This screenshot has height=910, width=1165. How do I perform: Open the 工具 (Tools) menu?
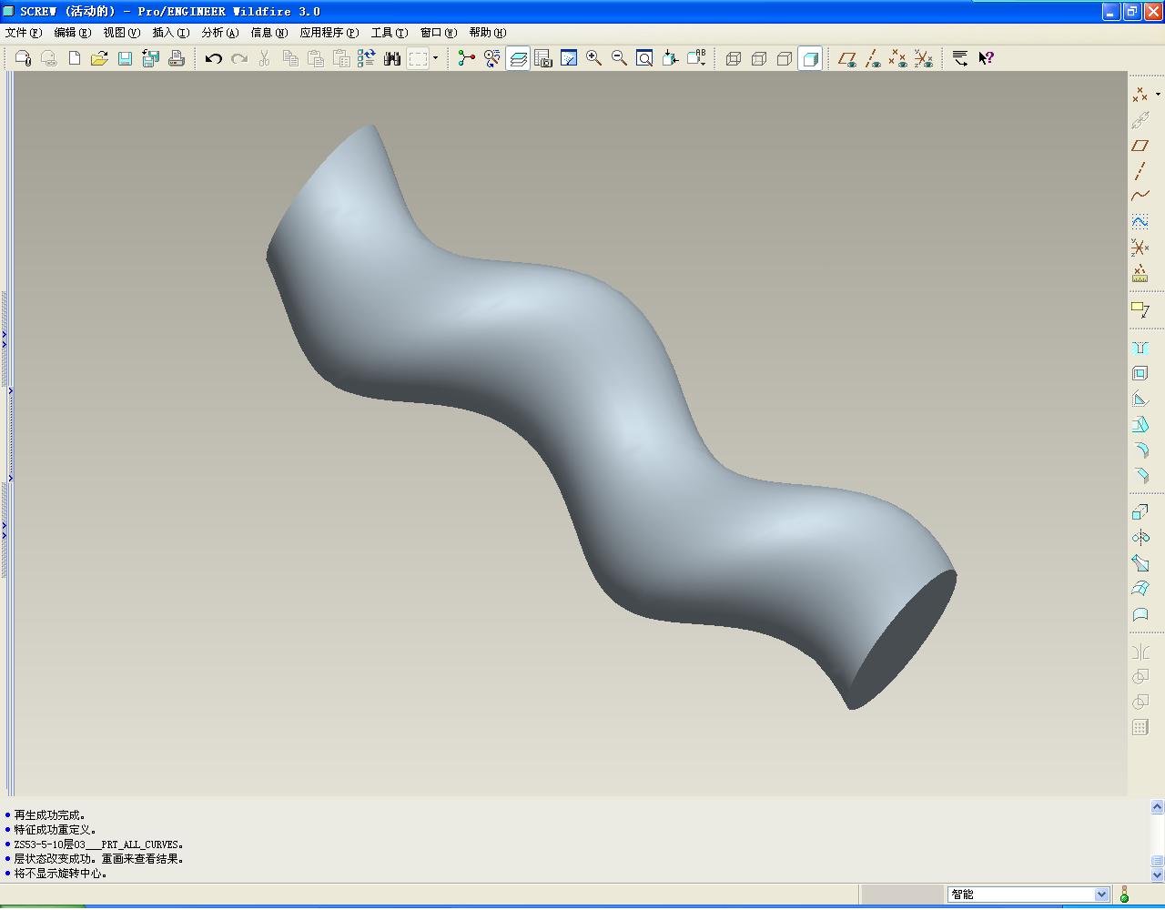pyautogui.click(x=390, y=33)
